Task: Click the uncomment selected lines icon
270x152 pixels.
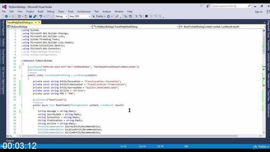Action: (140, 16)
